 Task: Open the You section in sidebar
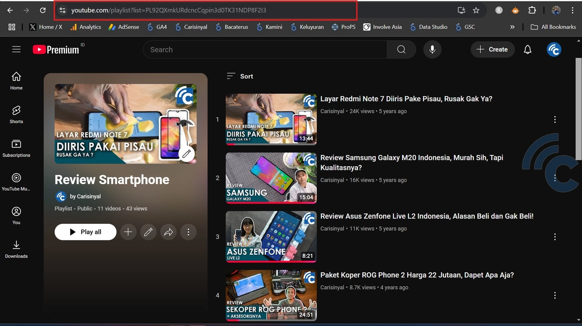click(16, 216)
